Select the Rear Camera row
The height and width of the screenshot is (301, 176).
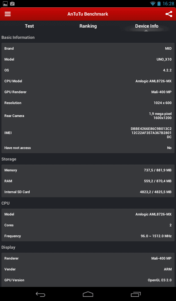tap(88, 116)
